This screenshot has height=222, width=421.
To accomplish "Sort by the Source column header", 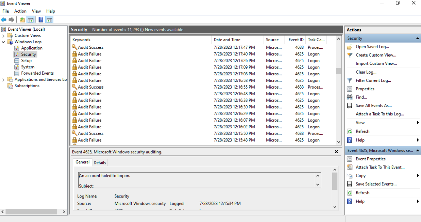I will click(x=274, y=40).
